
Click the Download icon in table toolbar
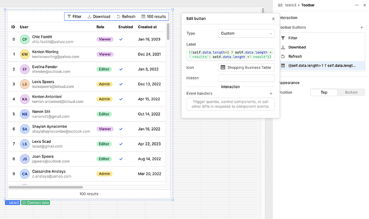point(90,17)
